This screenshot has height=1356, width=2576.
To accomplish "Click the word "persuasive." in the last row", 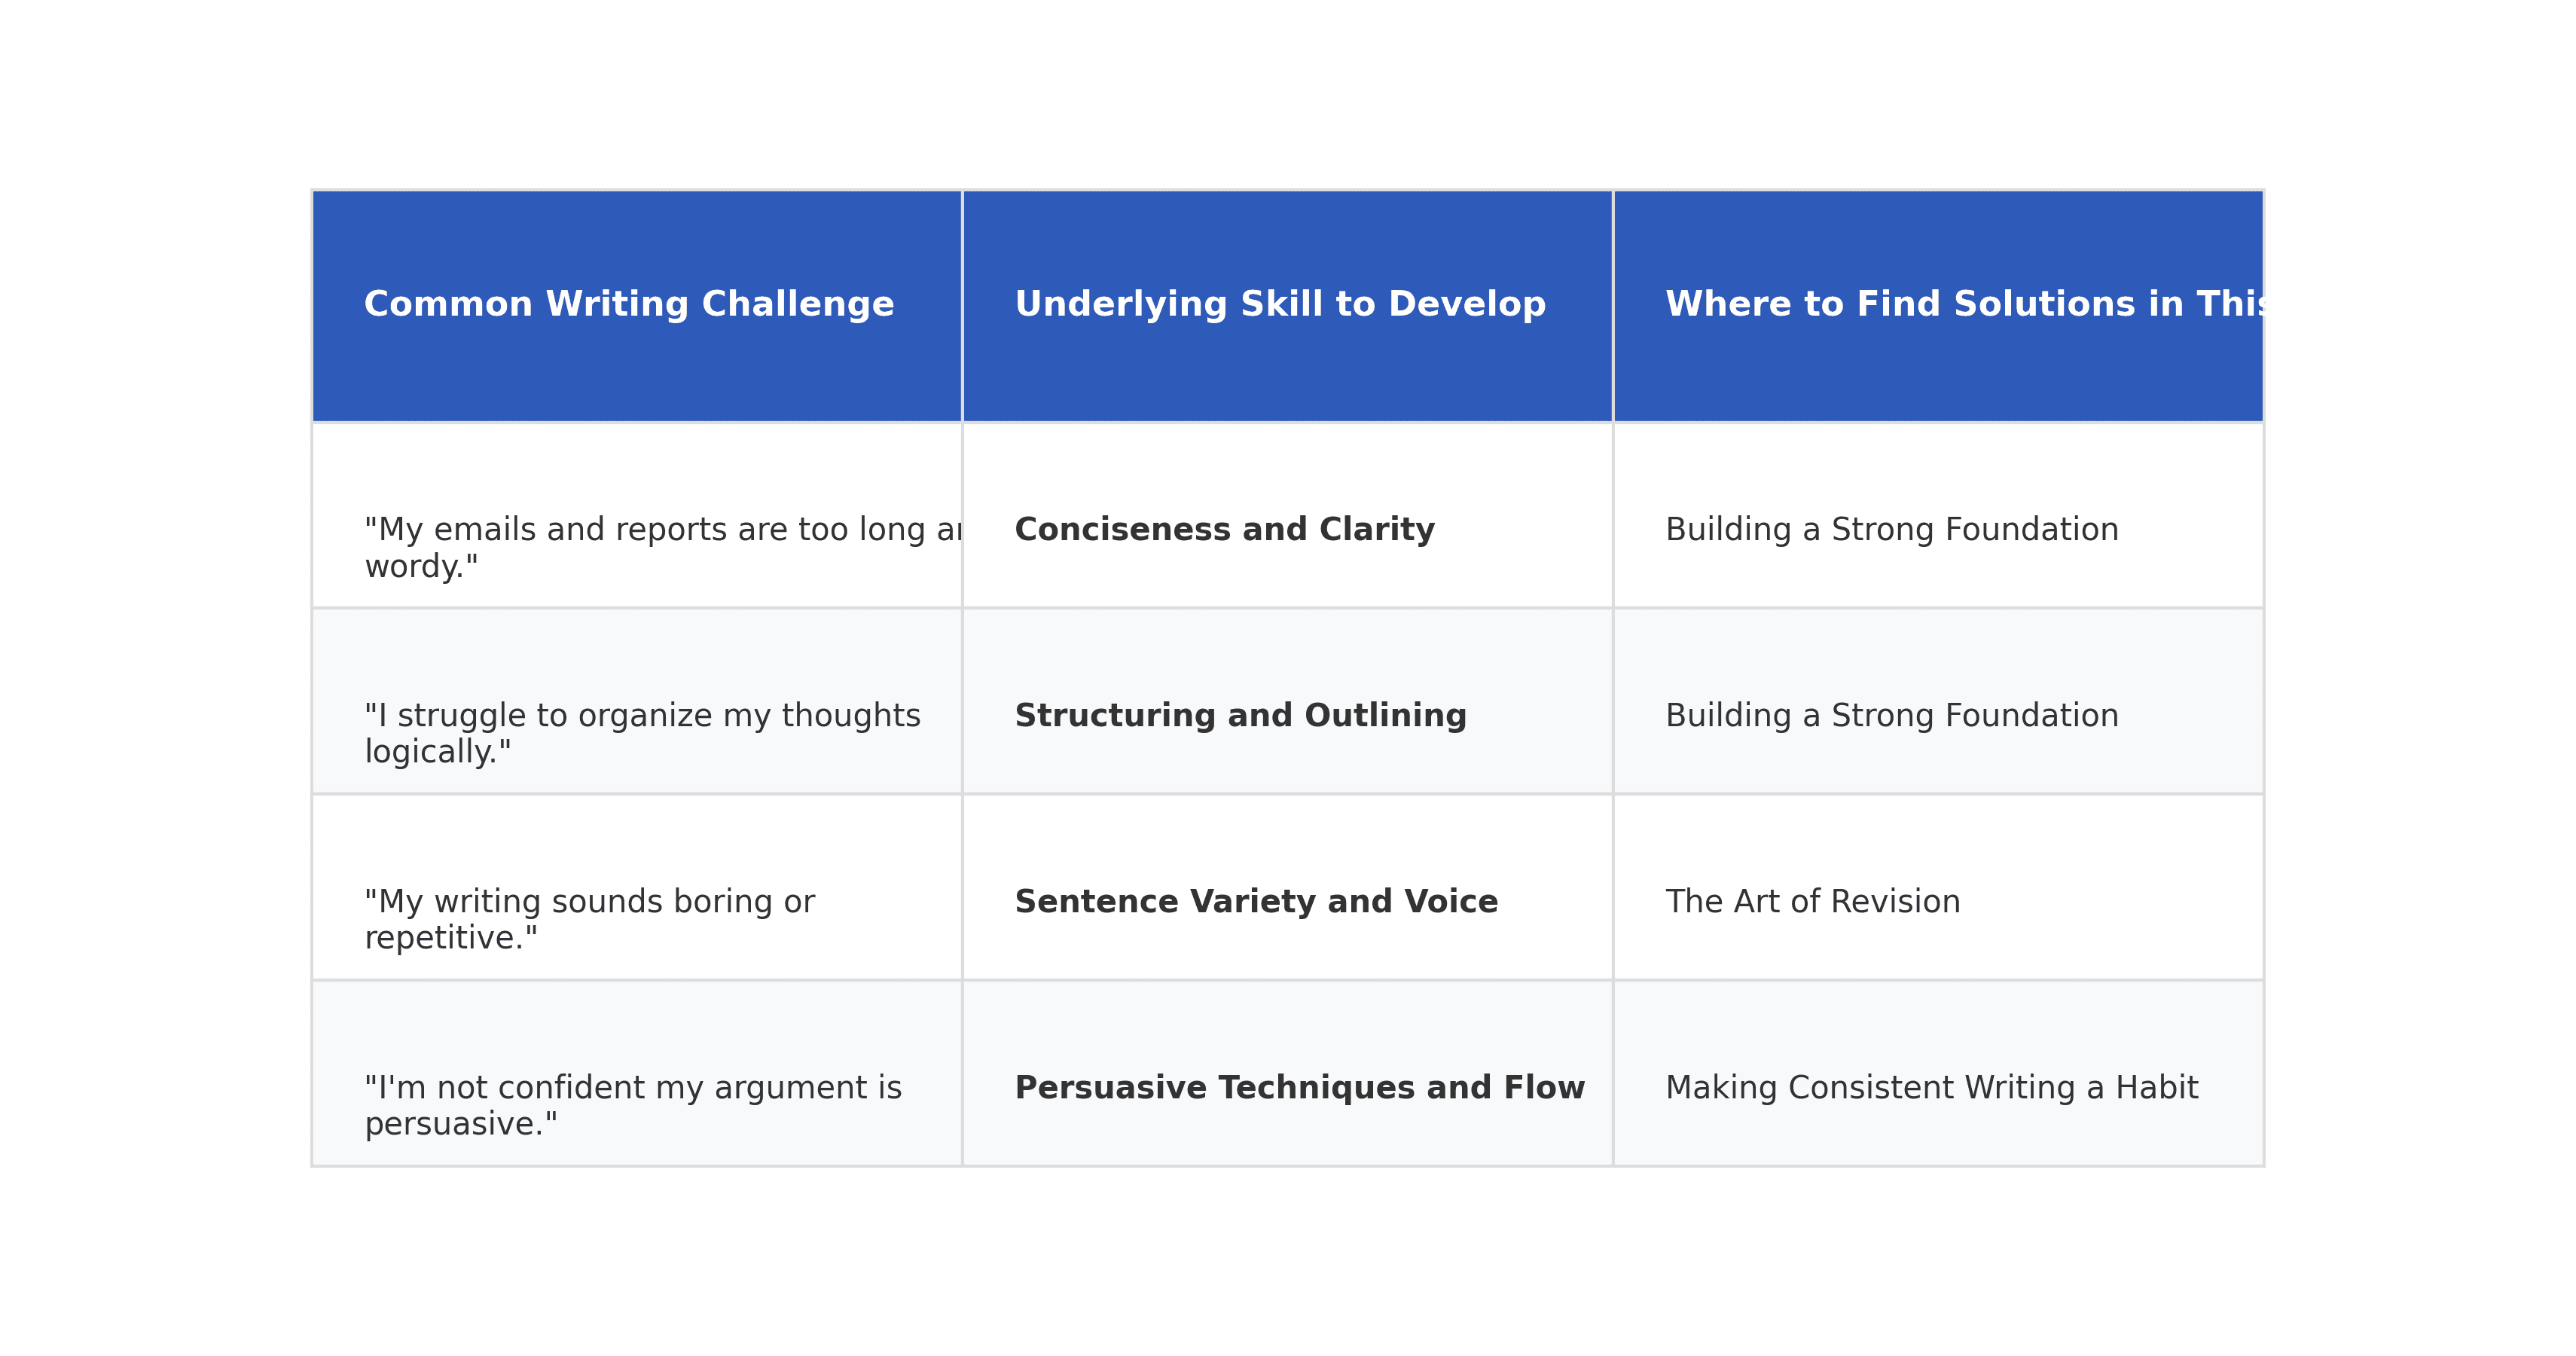I will (461, 1124).
